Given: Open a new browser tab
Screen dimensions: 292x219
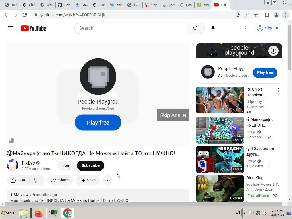Looking at the screenshot, I should click(236, 5).
